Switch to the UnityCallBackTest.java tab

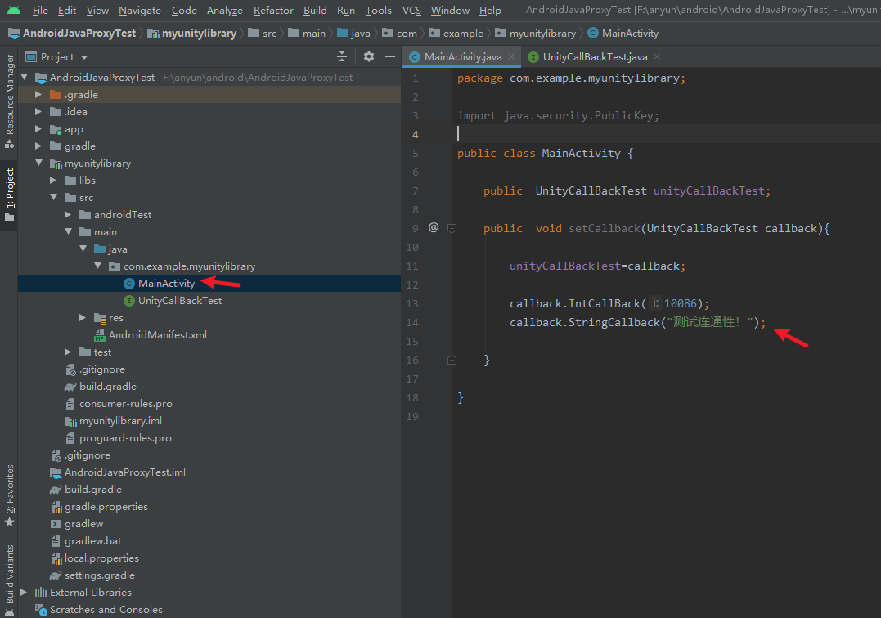click(x=595, y=56)
